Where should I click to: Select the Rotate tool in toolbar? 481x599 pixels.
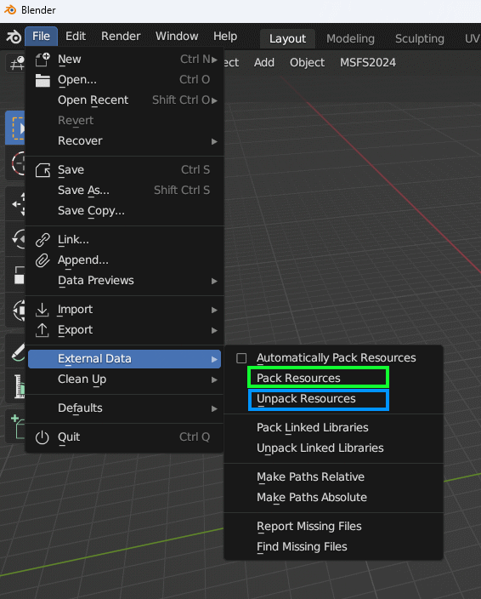(x=16, y=239)
